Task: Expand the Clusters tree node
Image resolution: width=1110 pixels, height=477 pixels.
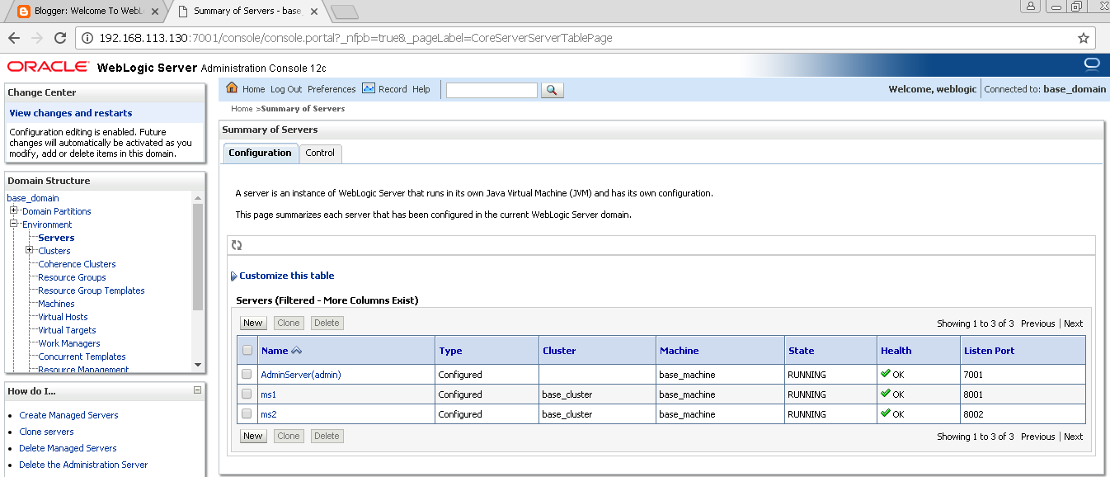Action: coord(30,250)
